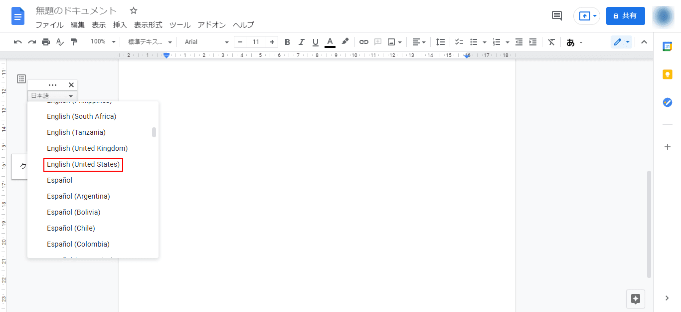Collapse the side panel with chevron
Screen dimensions: 681x312
point(667,298)
